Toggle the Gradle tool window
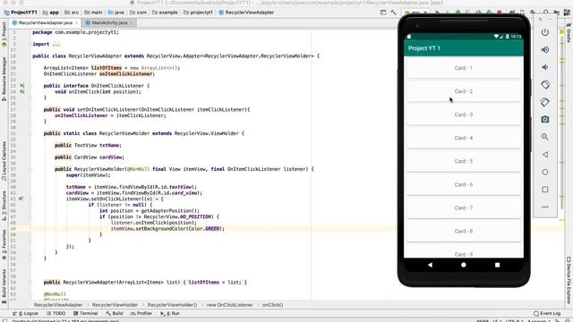 (x=569, y=33)
